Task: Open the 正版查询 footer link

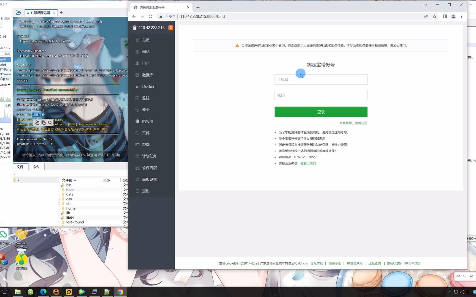Action: (x=375, y=263)
